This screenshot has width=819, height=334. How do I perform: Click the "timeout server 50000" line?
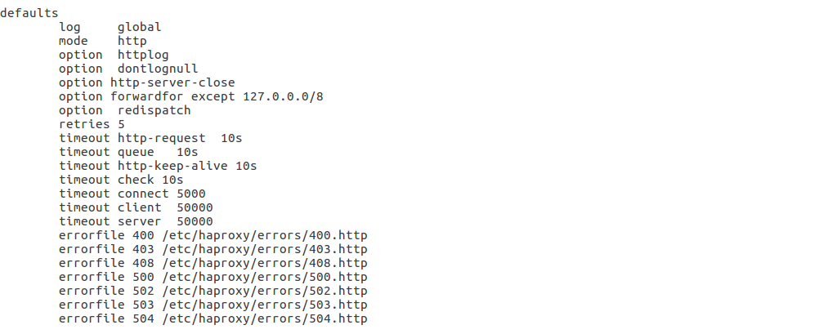point(136,221)
